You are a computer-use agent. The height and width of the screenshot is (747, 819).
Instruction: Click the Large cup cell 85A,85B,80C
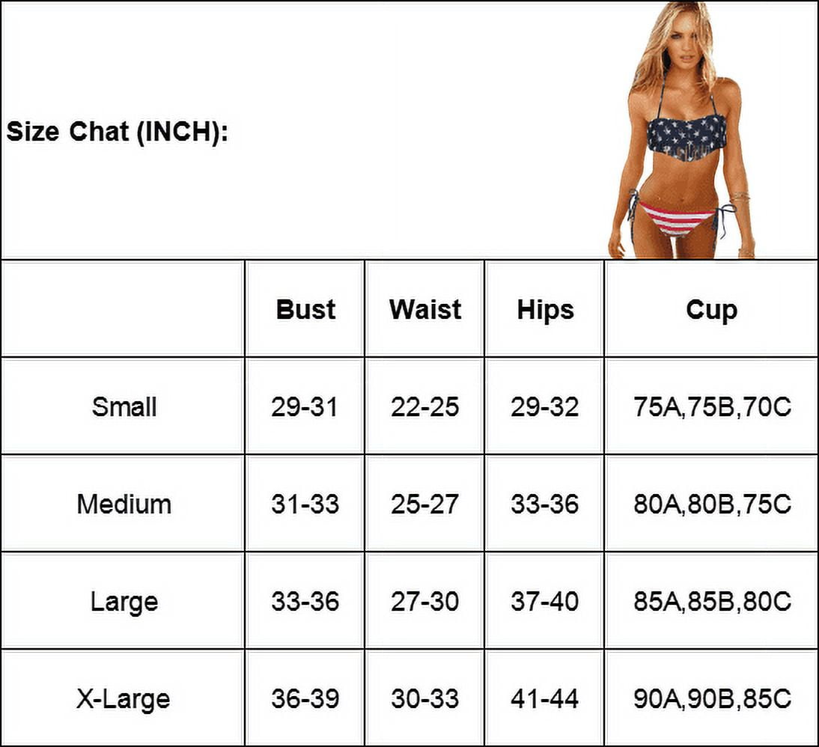point(711,601)
